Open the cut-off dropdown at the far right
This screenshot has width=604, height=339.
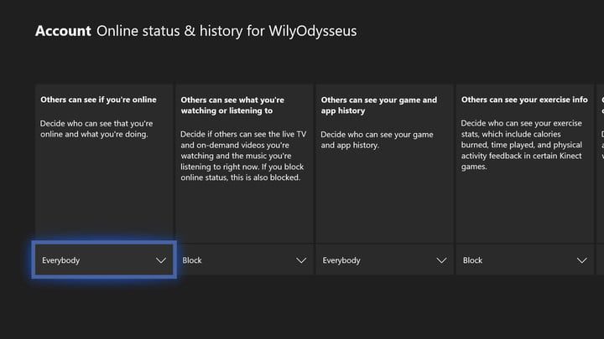tap(600, 260)
